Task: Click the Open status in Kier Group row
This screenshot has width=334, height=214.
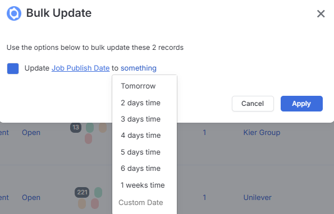Action: tap(31, 133)
